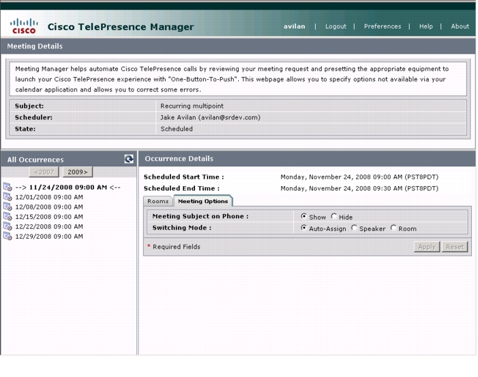Click meeting icon beside 12/01/2008 occurrence
Image resolution: width=478 pixels, height=377 pixels.
pos(8,197)
